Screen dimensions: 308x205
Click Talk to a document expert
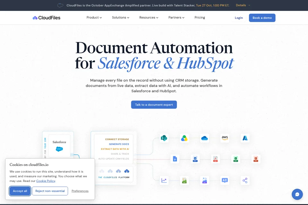(154, 104)
